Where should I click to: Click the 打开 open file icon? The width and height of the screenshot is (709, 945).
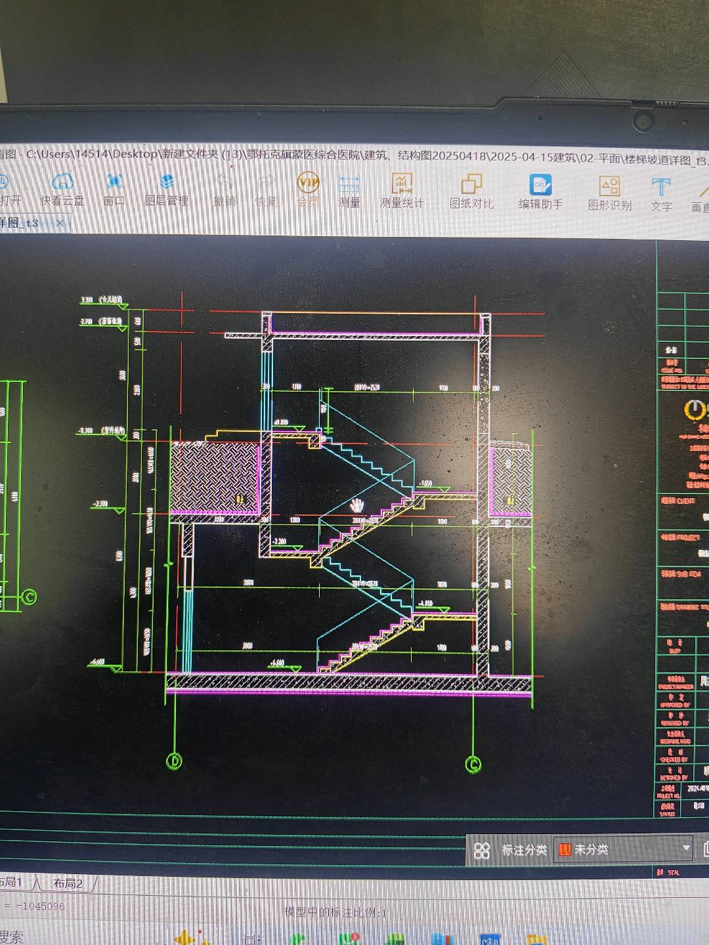point(9,189)
